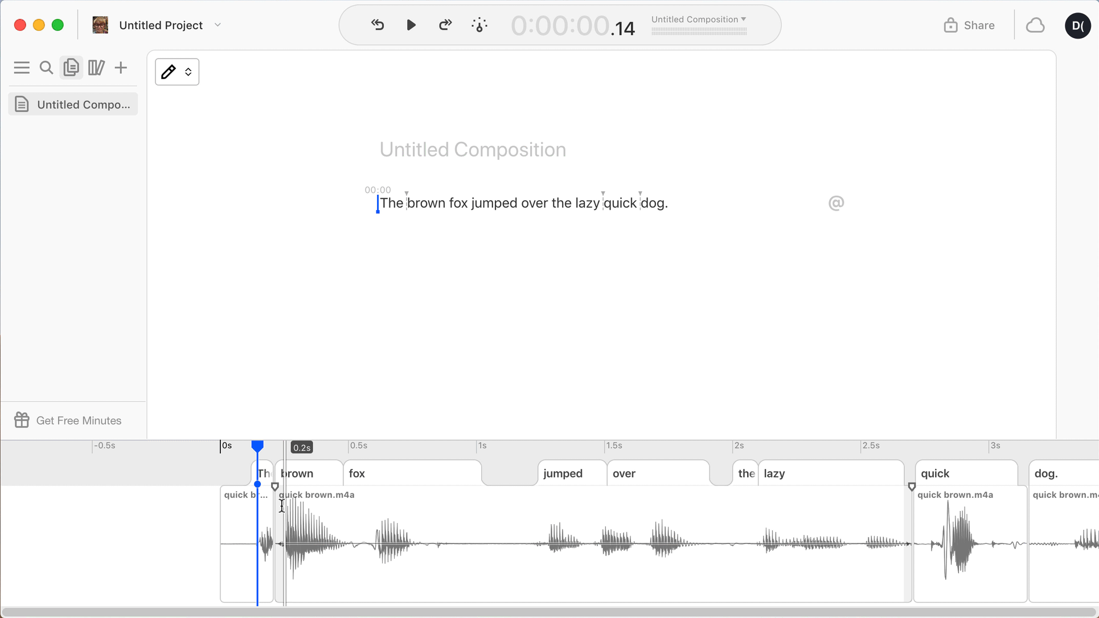This screenshot has width=1099, height=618.
Task: Open the media library books icon
Action: pyautogui.click(x=96, y=68)
